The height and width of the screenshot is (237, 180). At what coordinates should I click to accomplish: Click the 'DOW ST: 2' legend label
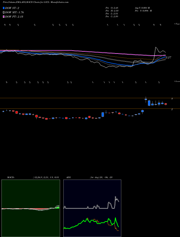12,8
